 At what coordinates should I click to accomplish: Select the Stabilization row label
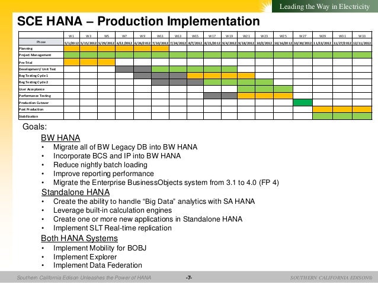click(28, 116)
